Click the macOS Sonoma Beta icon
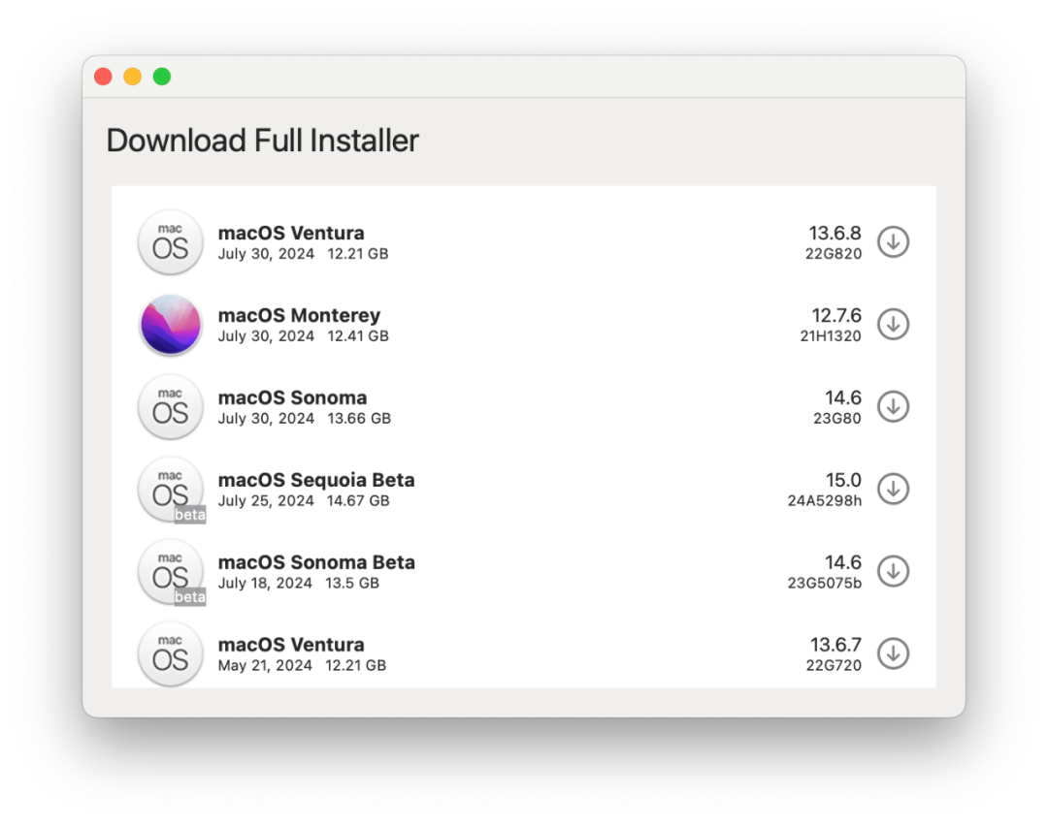Screen dimensions: 1048x826 click(170, 572)
